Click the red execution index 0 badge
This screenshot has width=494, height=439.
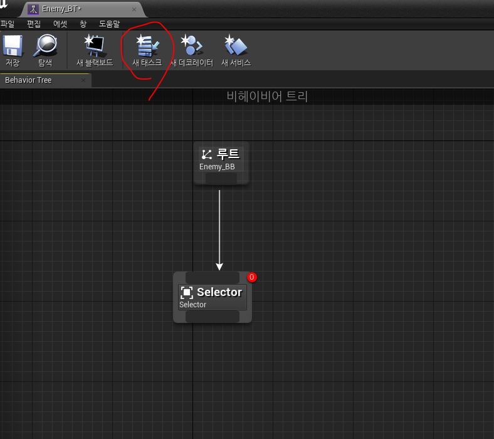[x=252, y=277]
